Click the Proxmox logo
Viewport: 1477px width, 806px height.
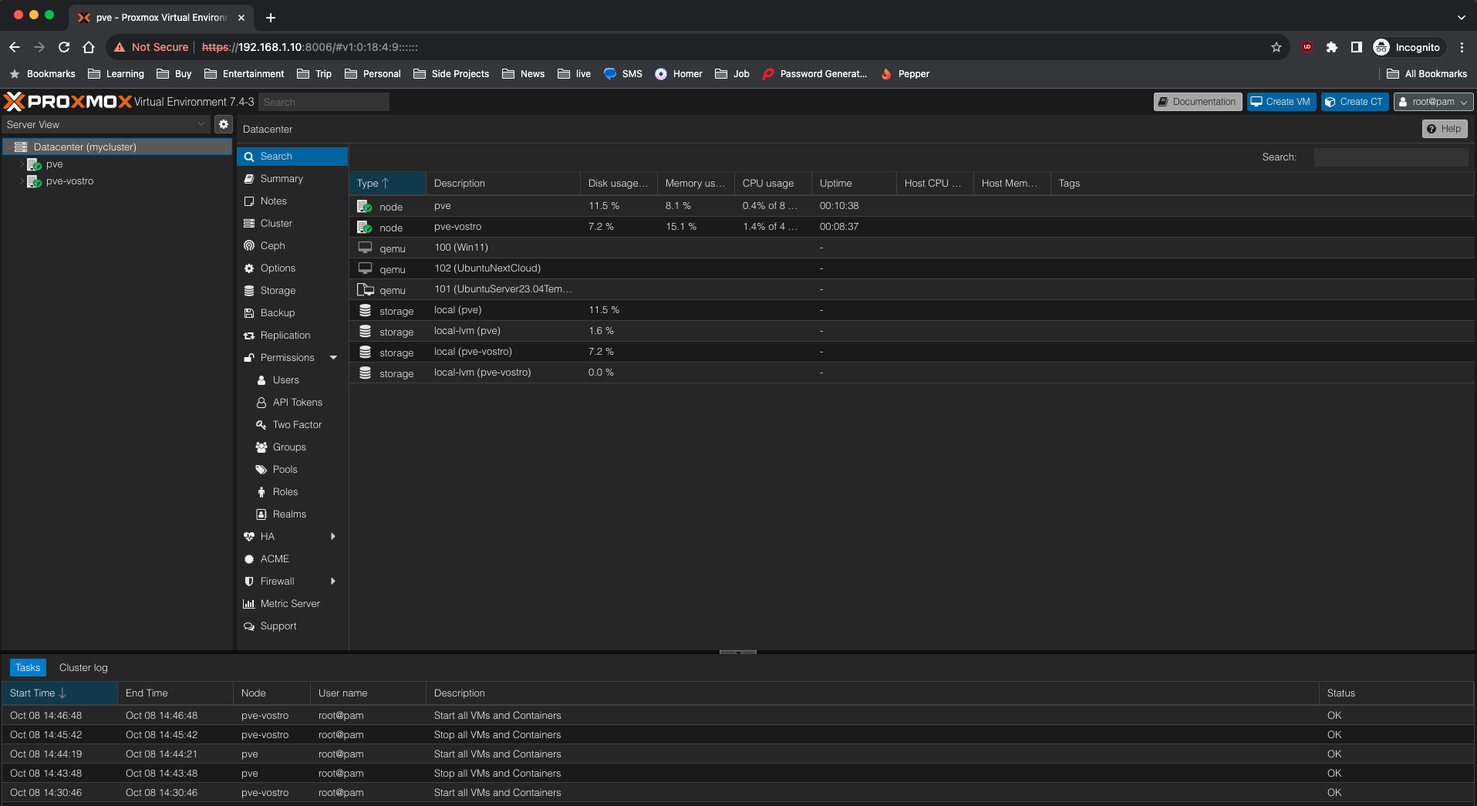coord(68,101)
